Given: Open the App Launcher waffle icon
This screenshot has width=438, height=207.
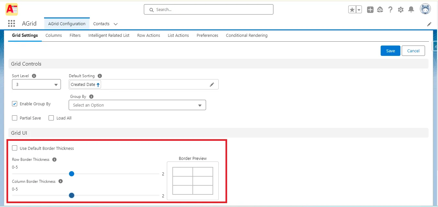Looking at the screenshot, I should (11, 23).
